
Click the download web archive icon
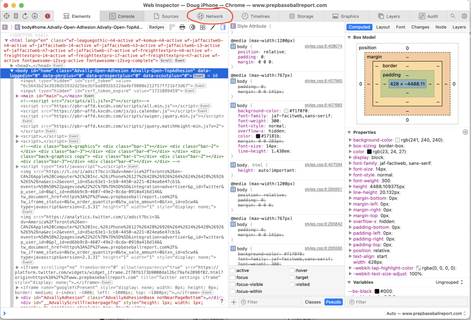35,16
